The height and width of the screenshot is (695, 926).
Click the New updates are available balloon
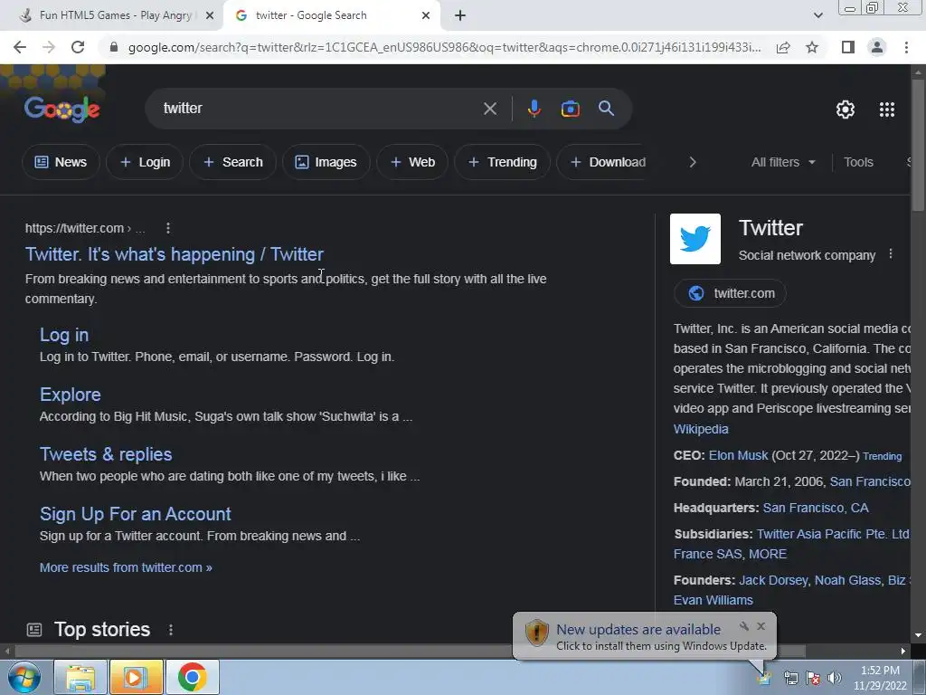pos(644,636)
